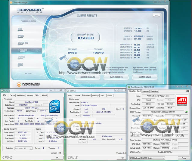The height and width of the screenshot is (161, 192).
Task: Click the GPU name field RV770
Action: point(148,100)
